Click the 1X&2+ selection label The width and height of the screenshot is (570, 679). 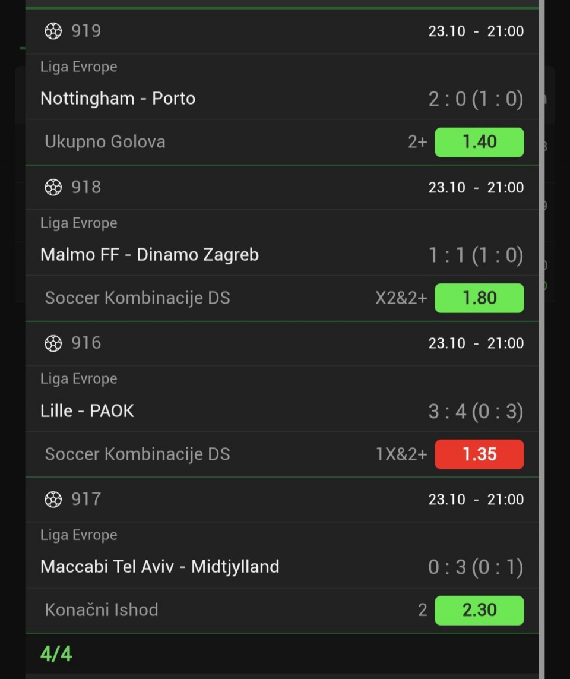click(401, 454)
